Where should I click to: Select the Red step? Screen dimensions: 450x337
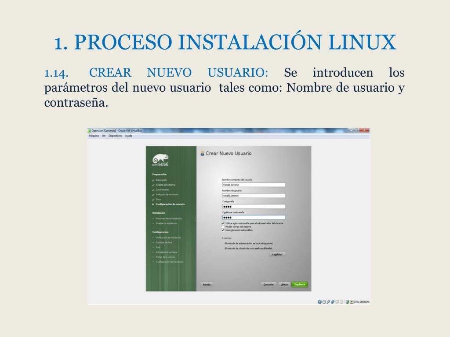click(x=158, y=247)
